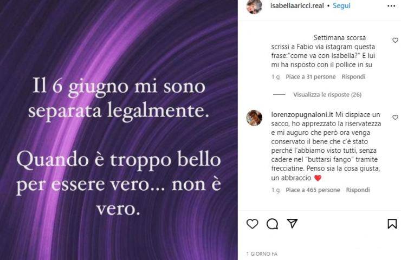Open isabellaaricci.real username link
This screenshot has width=401, height=260.
pos(297,5)
